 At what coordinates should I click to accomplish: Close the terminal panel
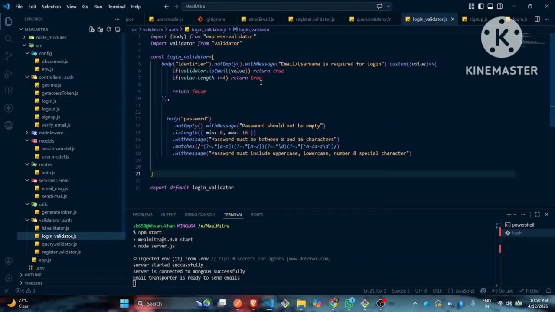546,214
